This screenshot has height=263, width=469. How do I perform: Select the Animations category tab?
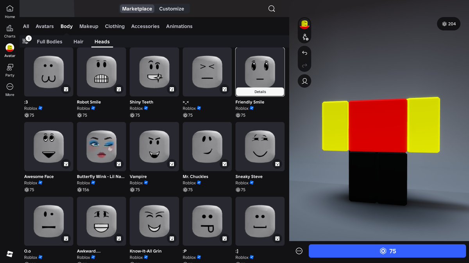pyautogui.click(x=179, y=26)
